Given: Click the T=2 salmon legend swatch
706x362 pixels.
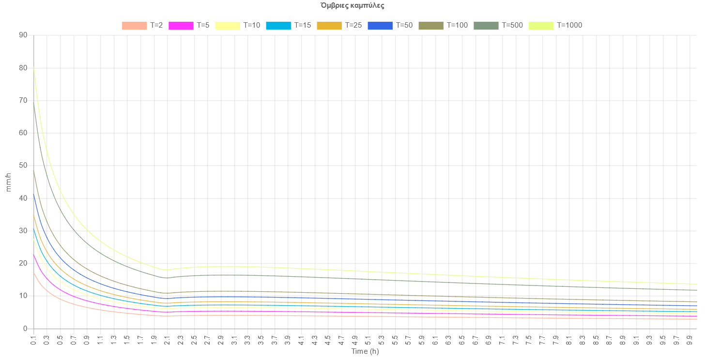Looking at the screenshot, I should coord(134,26).
